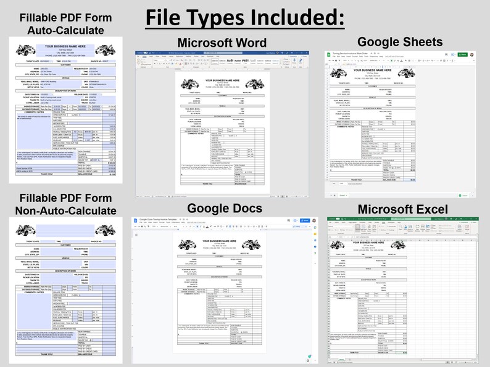Screen dimensions: 490x367
Task: Click the Google Docs logo icon
Action: coord(135,220)
